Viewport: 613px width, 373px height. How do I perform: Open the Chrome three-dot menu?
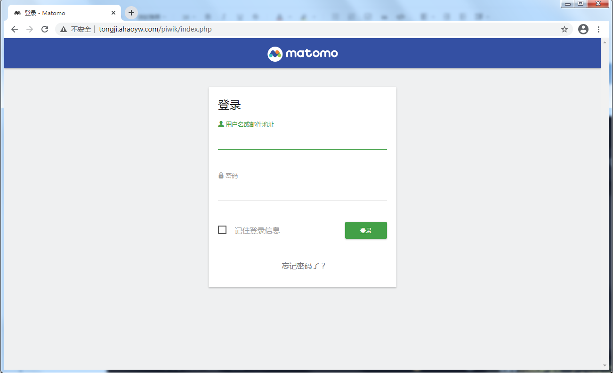(598, 29)
